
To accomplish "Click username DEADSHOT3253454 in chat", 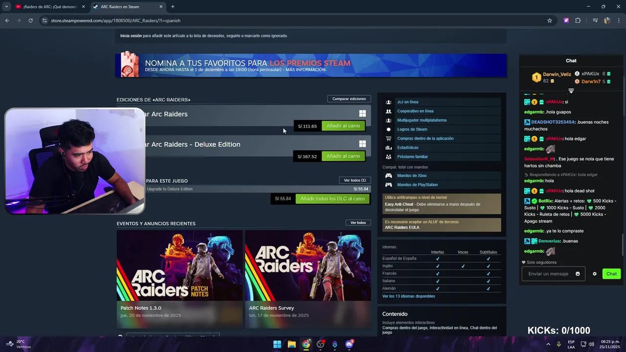I will [x=553, y=122].
